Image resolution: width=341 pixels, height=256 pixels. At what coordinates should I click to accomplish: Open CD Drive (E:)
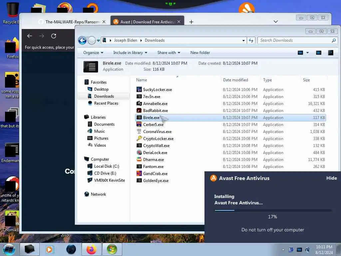coord(105,173)
